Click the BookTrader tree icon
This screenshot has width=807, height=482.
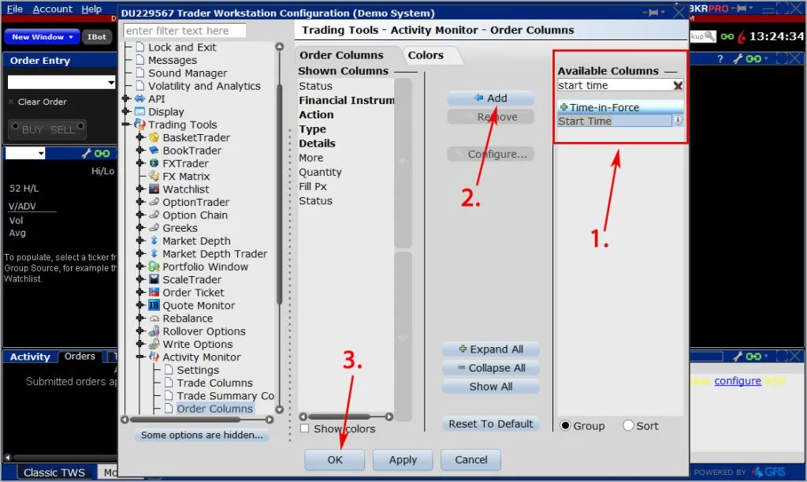click(x=154, y=151)
